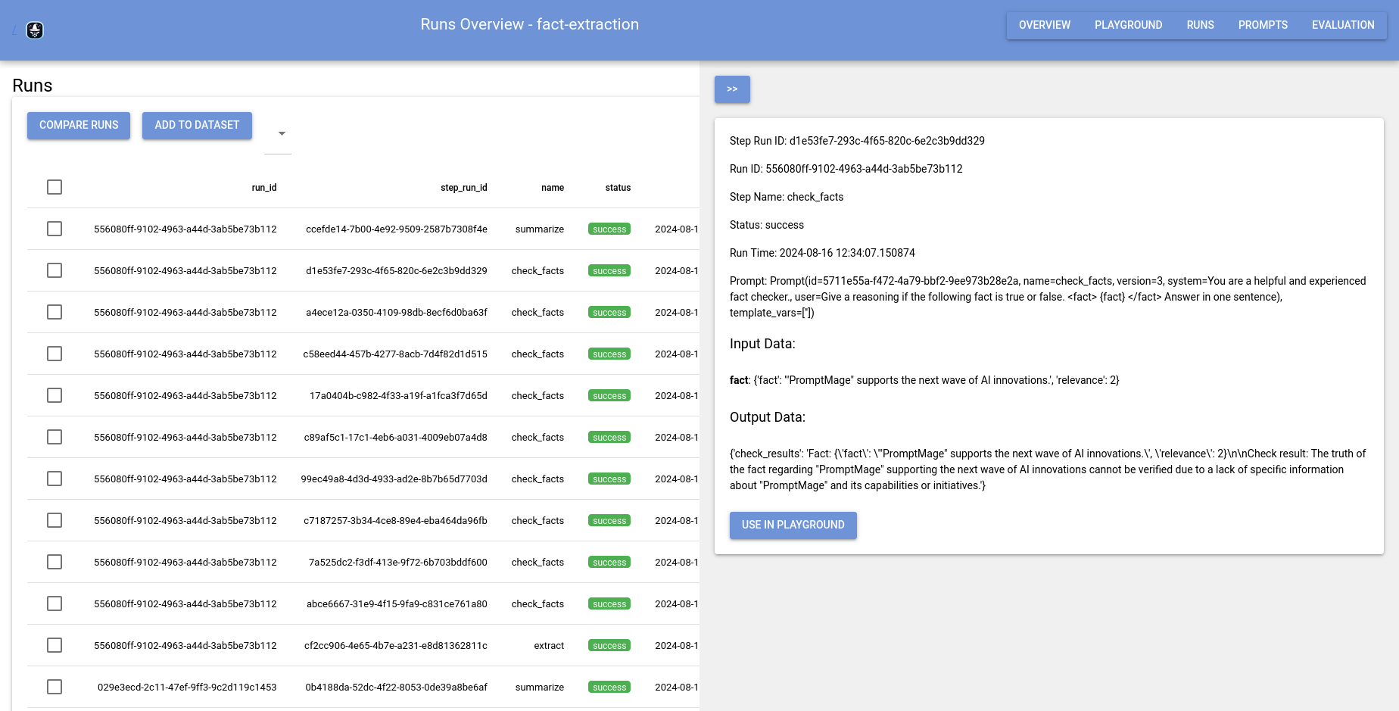Check the row with step 7a525dc2-f3df-413e-9f72-6b703bddf600
Viewport: 1399px width, 711px height.
coord(55,562)
